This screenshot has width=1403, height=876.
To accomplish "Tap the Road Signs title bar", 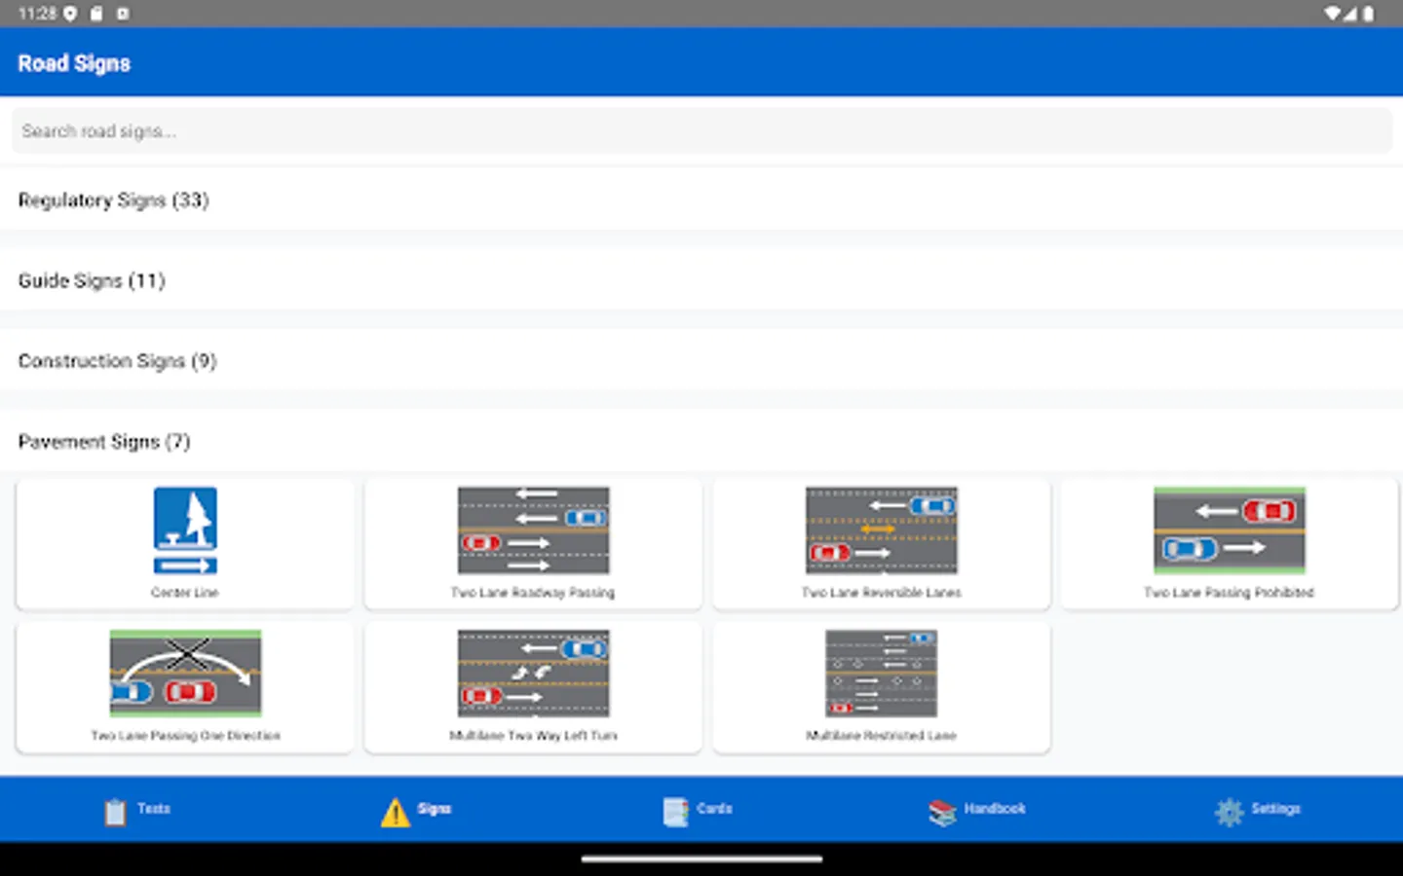I will [x=73, y=61].
